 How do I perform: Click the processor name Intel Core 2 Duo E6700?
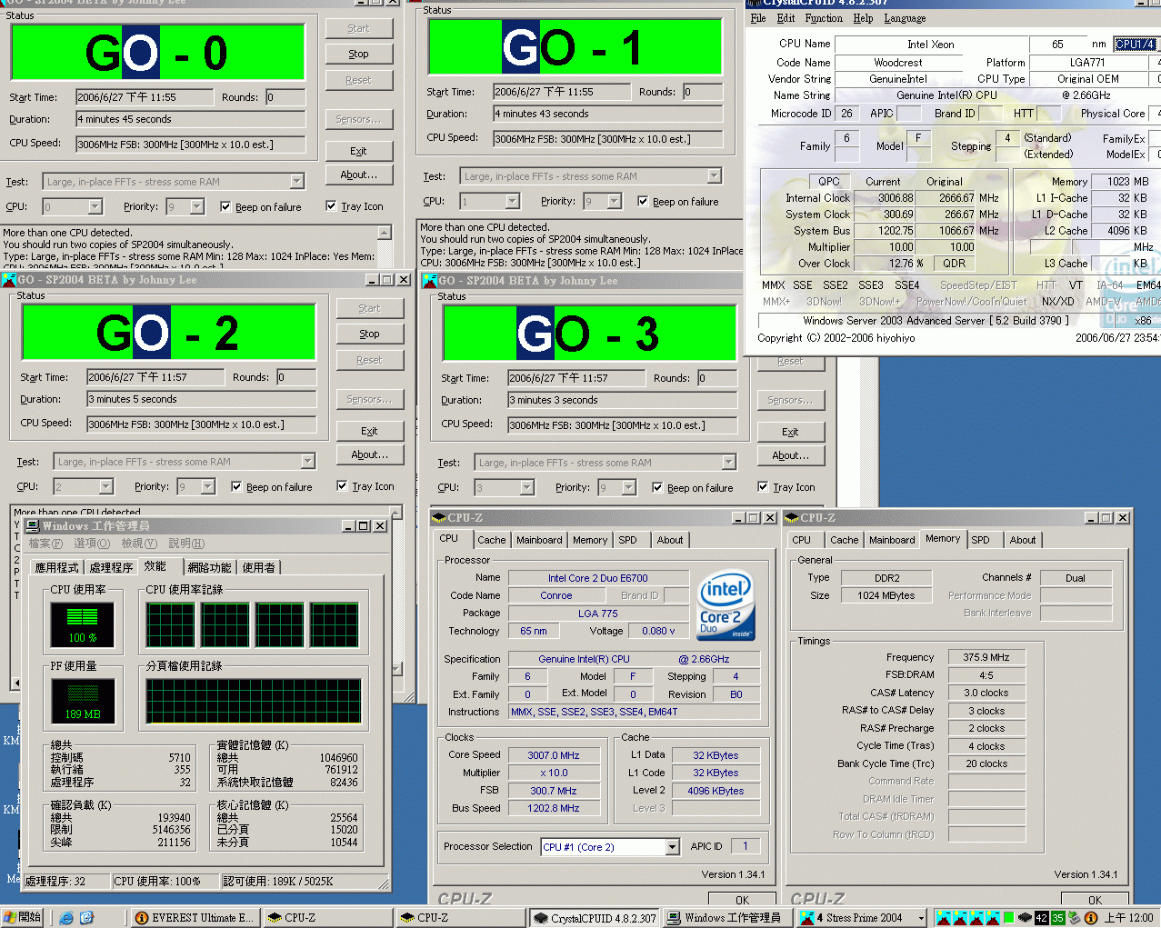click(597, 578)
